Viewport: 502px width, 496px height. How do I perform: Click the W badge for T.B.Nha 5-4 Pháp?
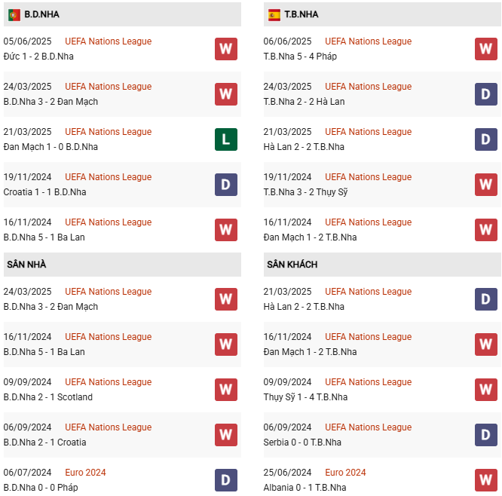(x=486, y=49)
